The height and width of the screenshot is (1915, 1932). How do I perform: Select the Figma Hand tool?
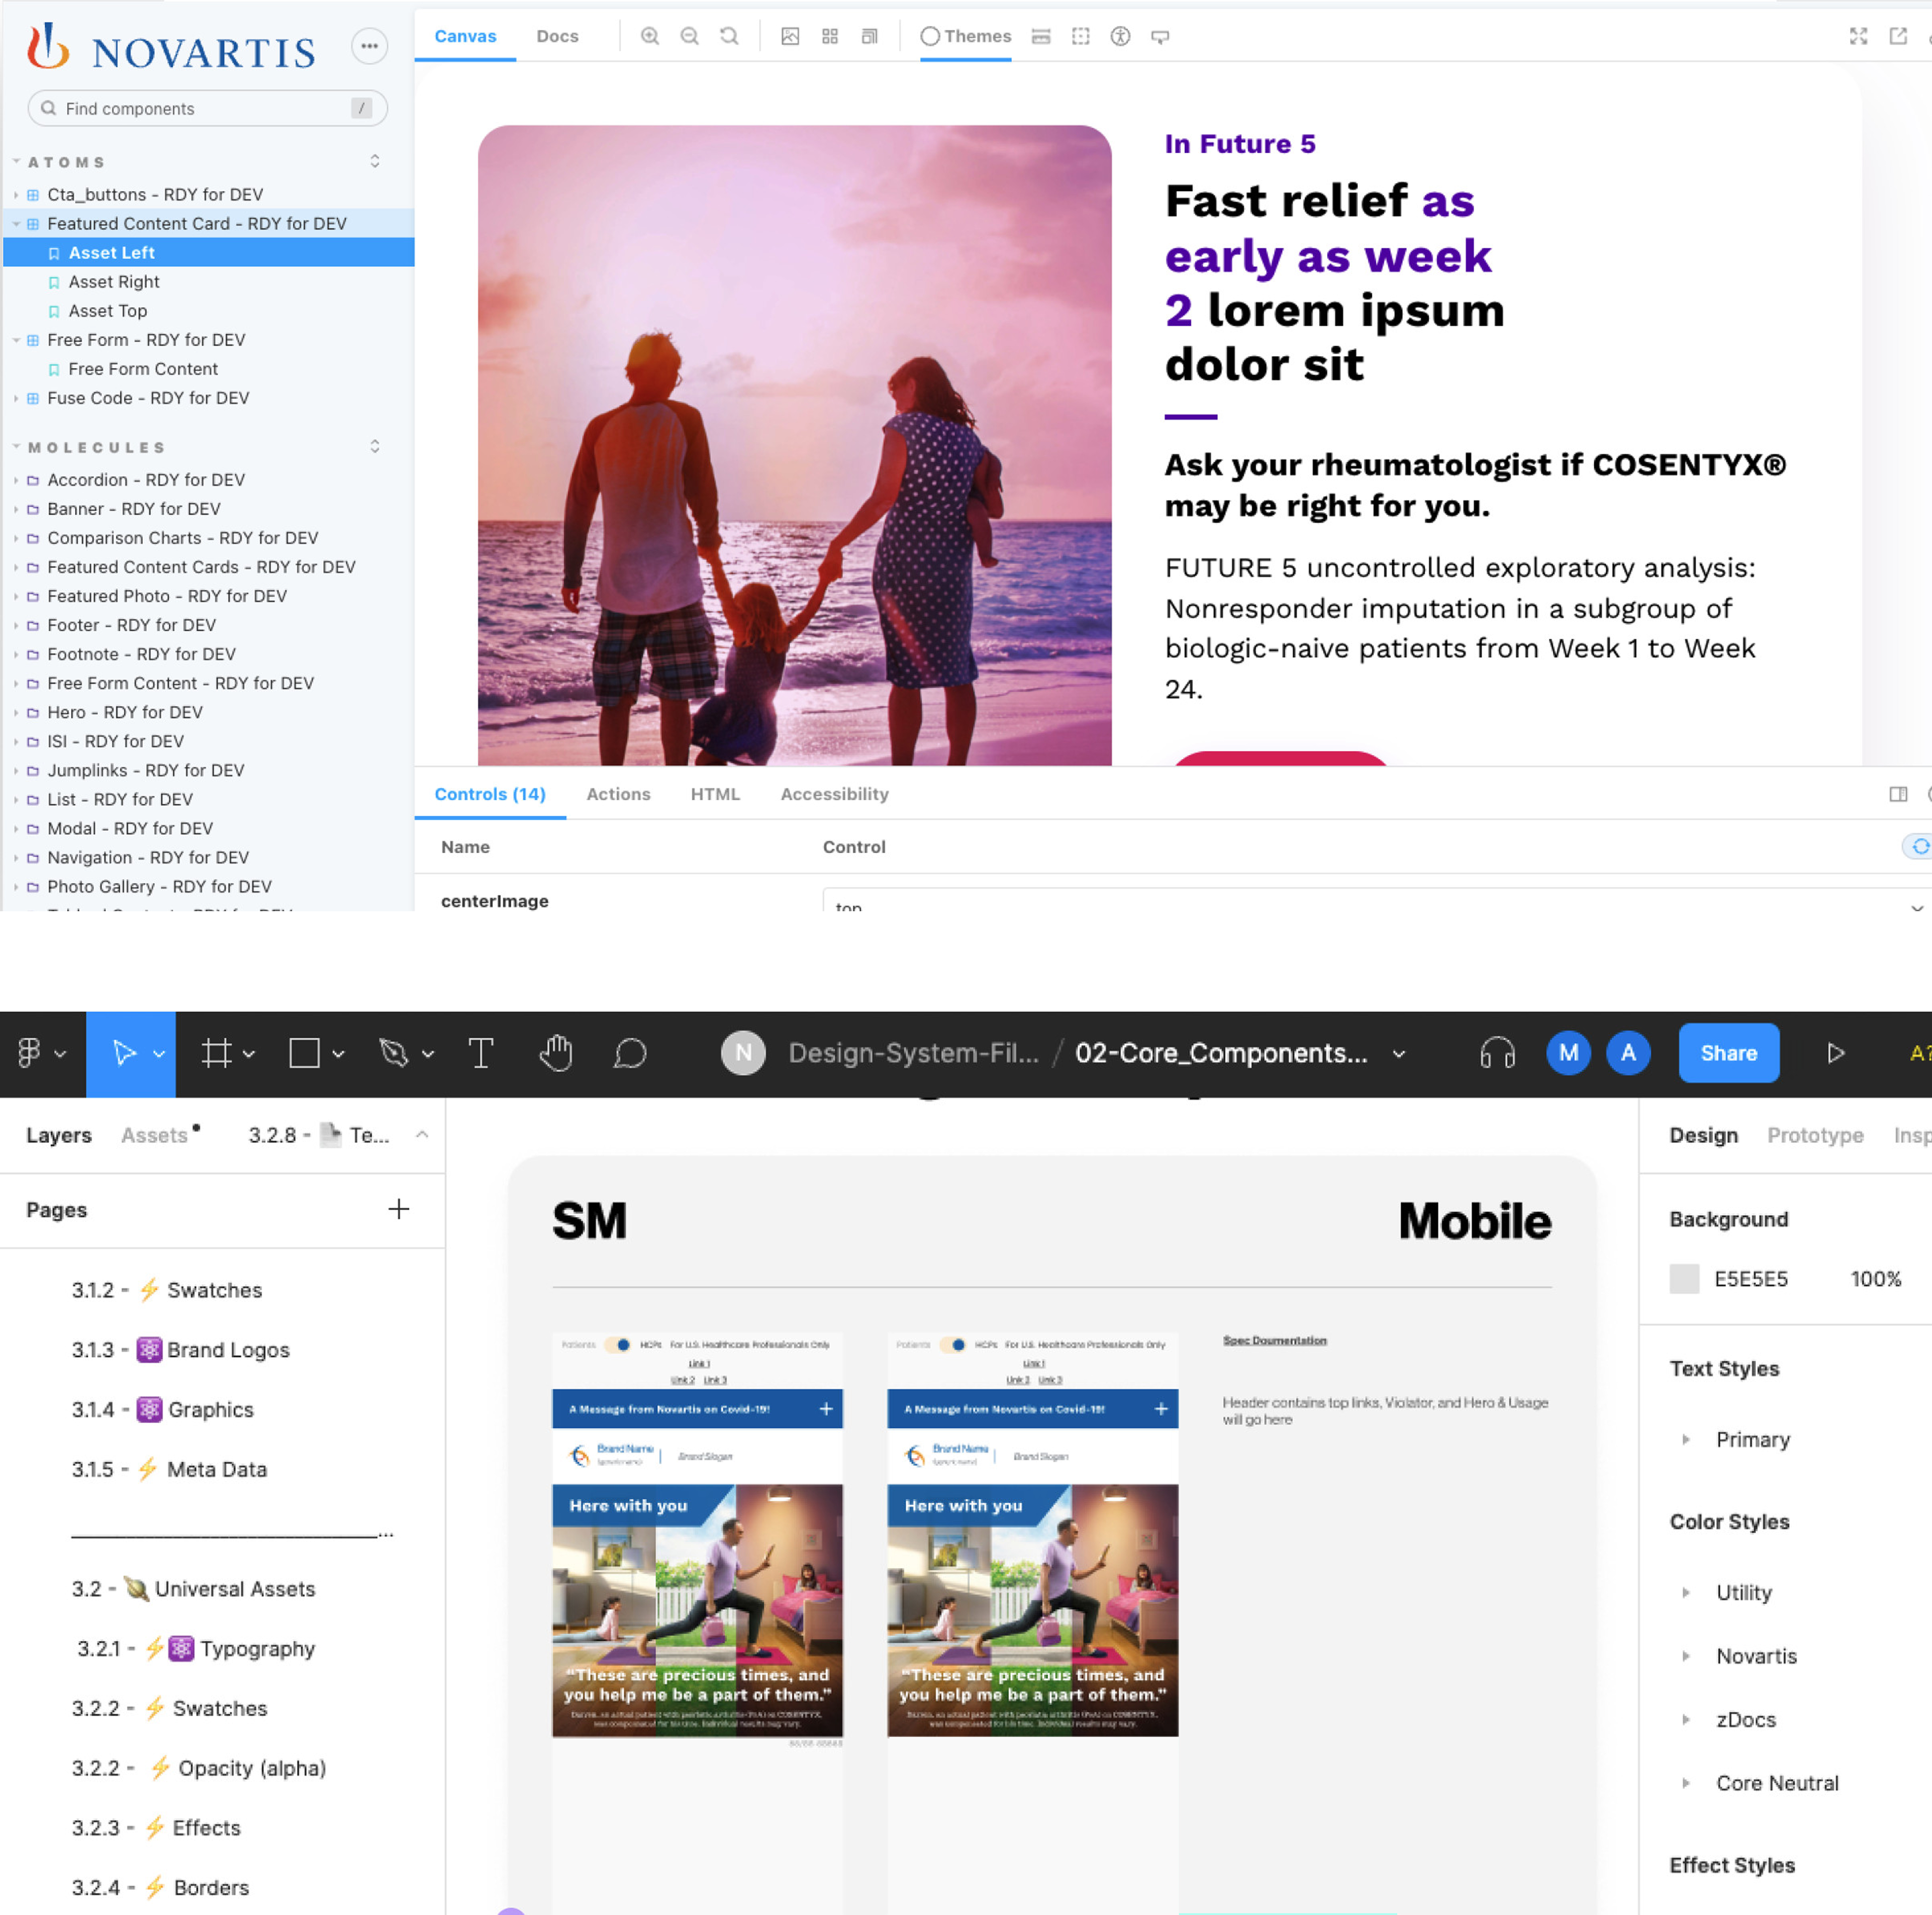(x=556, y=1053)
